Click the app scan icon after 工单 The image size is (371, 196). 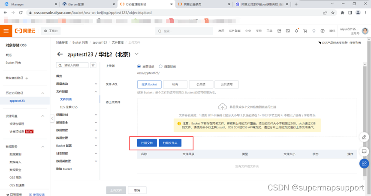279,31
